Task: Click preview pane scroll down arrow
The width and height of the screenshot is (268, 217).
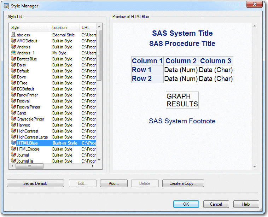Action: click(x=255, y=166)
